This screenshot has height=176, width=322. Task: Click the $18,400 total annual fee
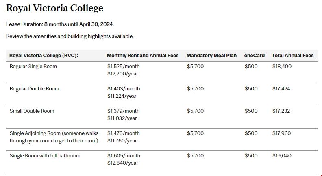(x=282, y=66)
